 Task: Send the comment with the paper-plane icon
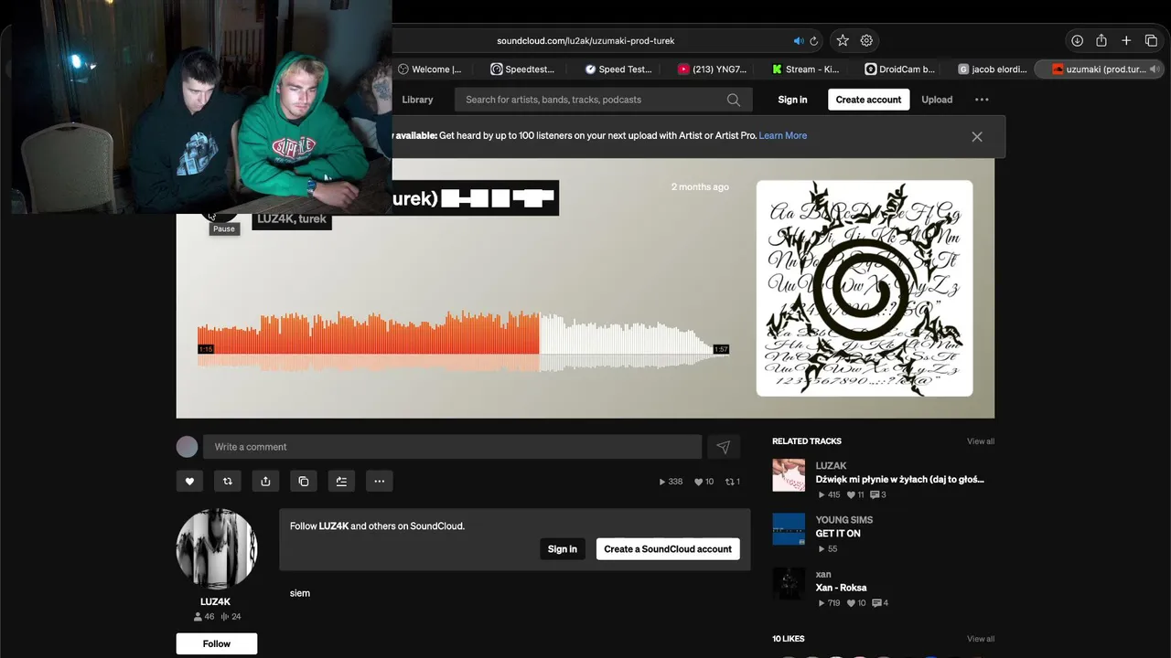(723, 447)
